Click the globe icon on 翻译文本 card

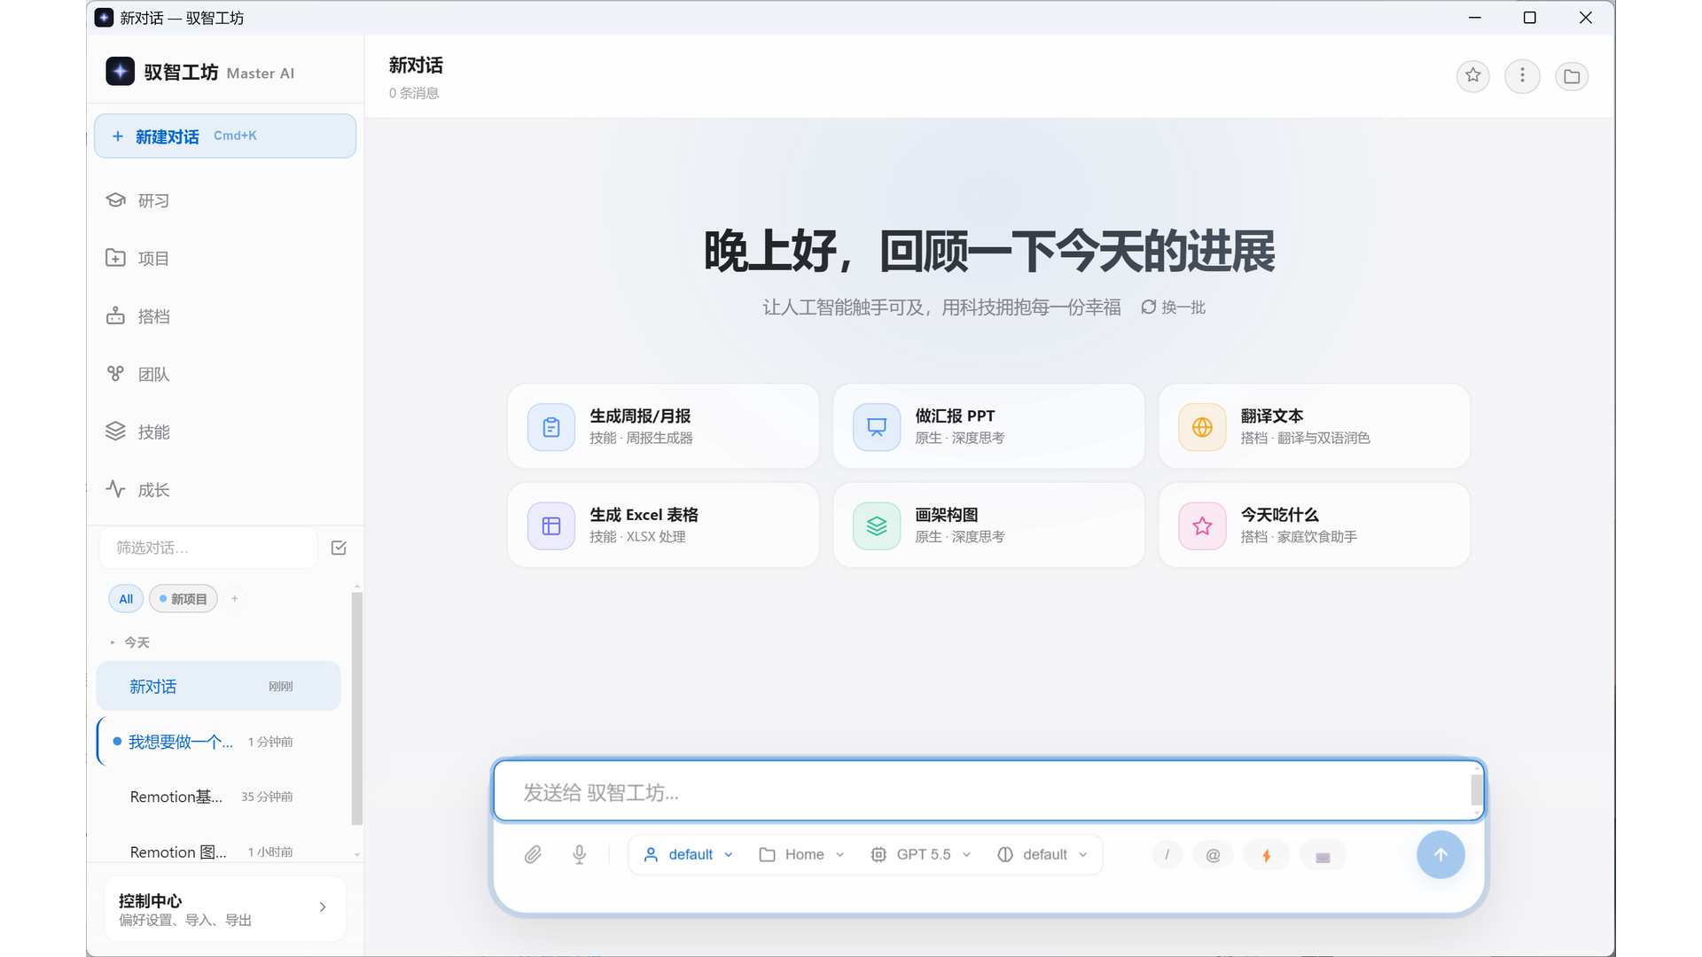(1202, 427)
